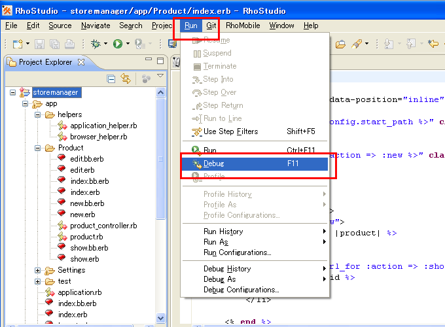The height and width of the screenshot is (327, 445).
Task: Open the Navigate menu
Action: pyautogui.click(x=96, y=26)
